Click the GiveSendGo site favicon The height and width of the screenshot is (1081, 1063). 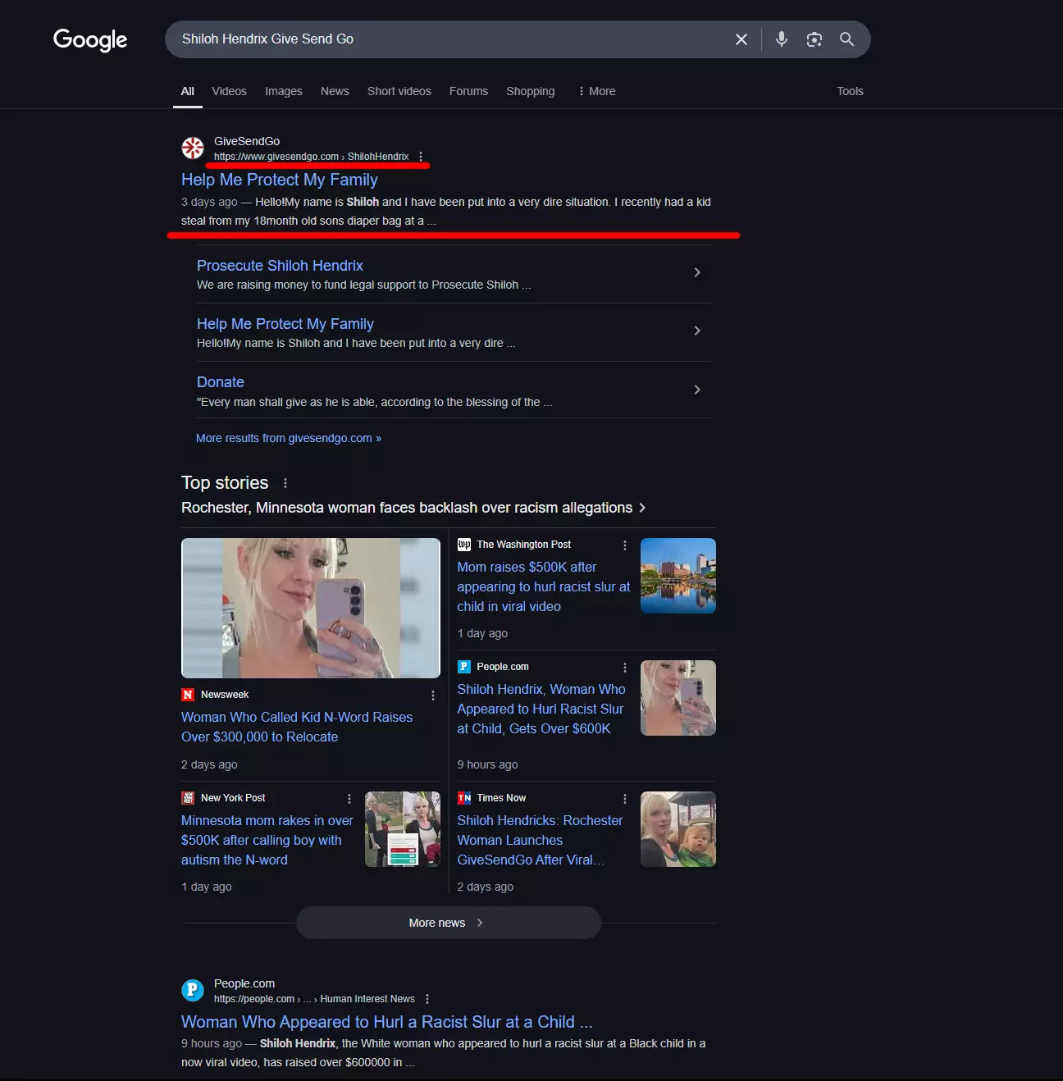pos(193,148)
